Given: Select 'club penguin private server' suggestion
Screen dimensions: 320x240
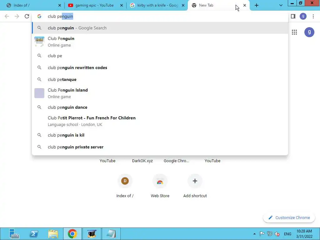Looking at the screenshot, I should click(160, 147).
